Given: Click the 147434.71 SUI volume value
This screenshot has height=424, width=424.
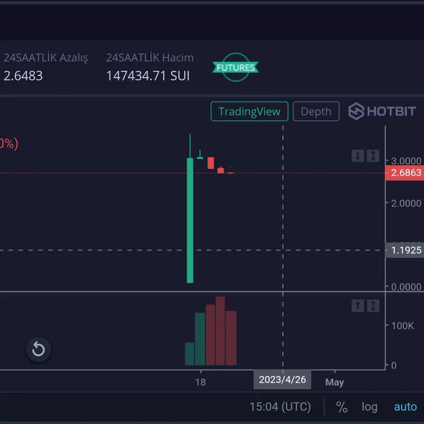Looking at the screenshot, I should [148, 75].
